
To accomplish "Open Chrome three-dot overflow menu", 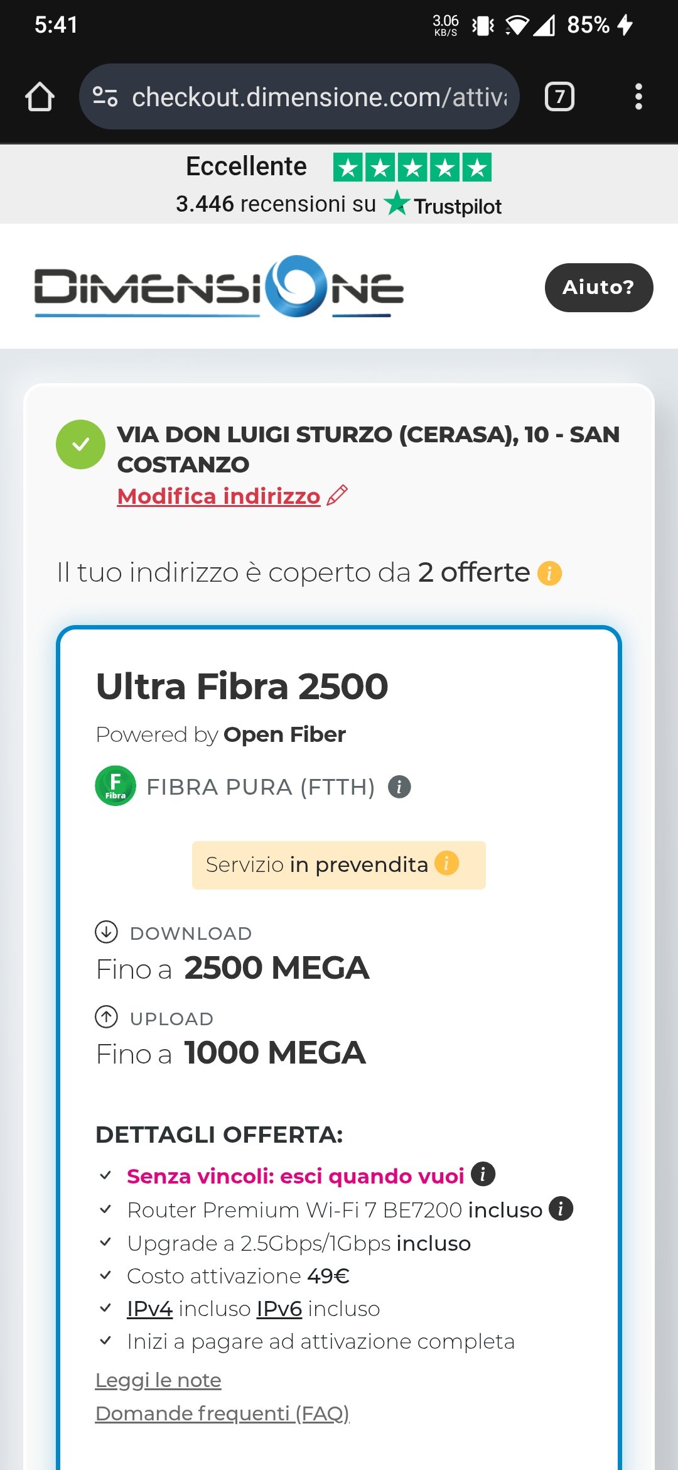I will coord(638,97).
